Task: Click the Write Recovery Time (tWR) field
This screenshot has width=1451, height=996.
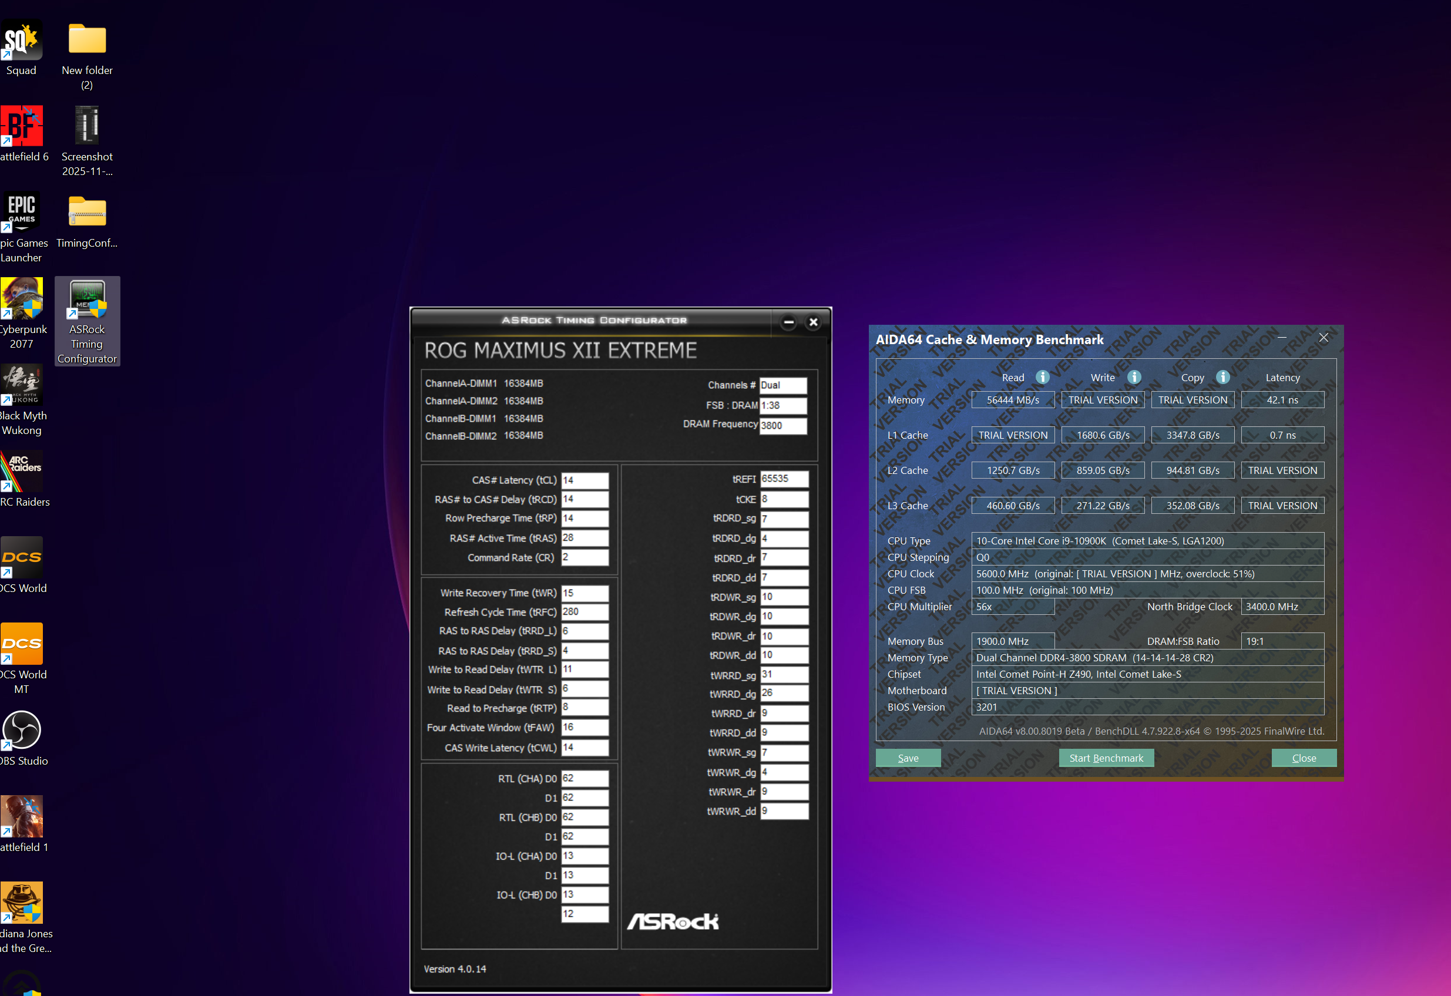Action: tap(585, 593)
